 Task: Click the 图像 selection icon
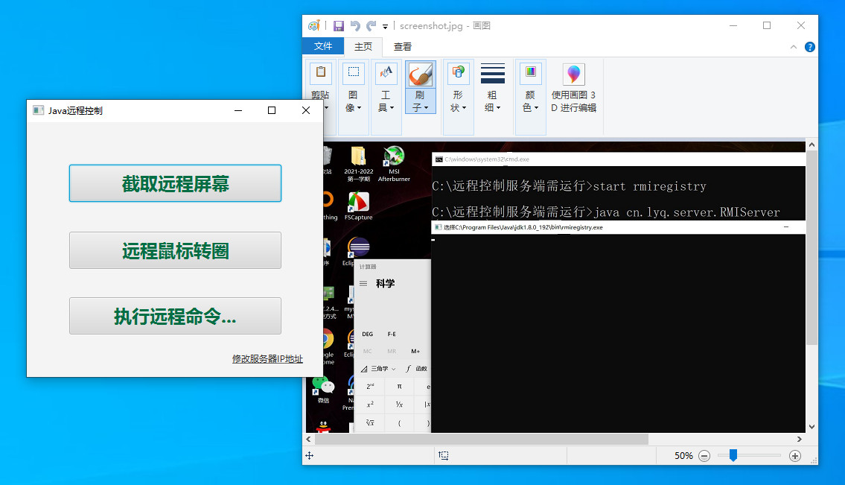coord(354,72)
